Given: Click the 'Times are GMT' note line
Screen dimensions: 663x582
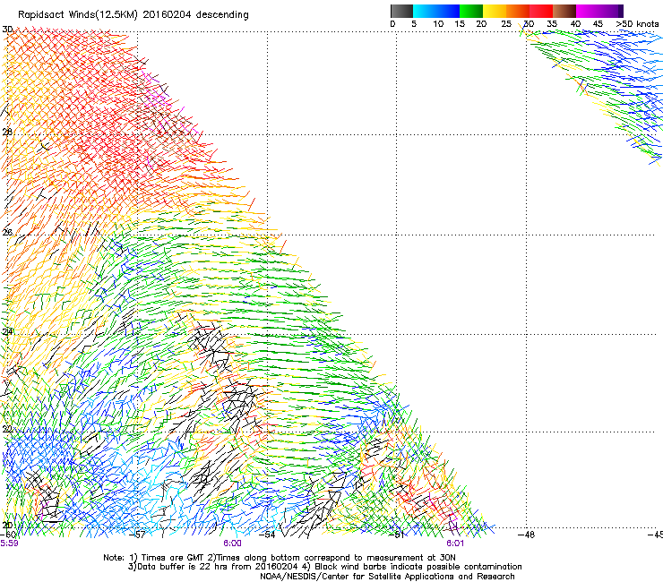Looking at the screenshot, I should coord(280,558).
